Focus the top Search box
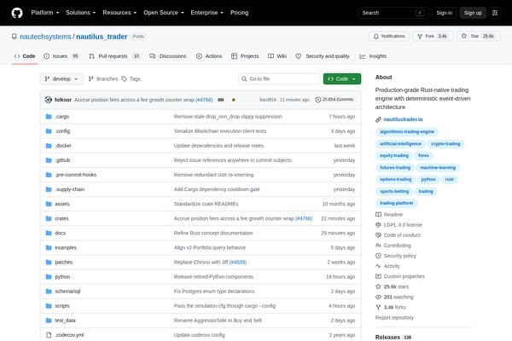The height and width of the screenshot is (341, 512). click(x=393, y=13)
